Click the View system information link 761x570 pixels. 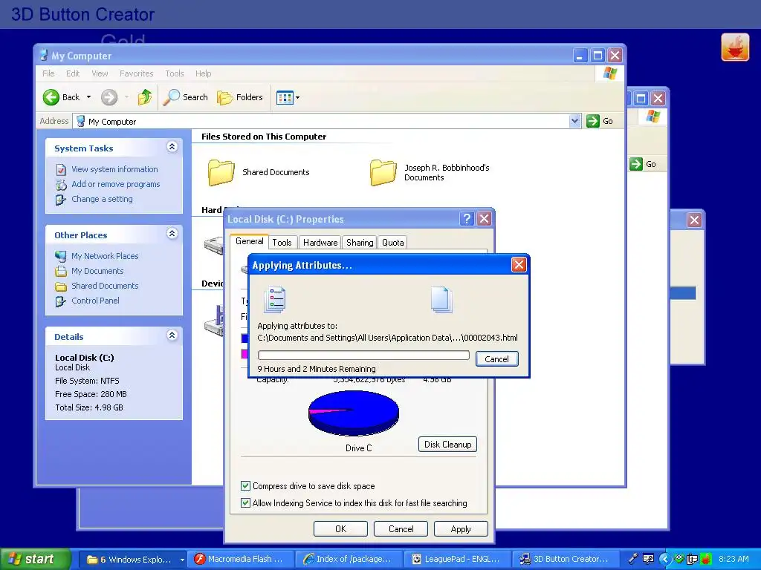pos(114,170)
